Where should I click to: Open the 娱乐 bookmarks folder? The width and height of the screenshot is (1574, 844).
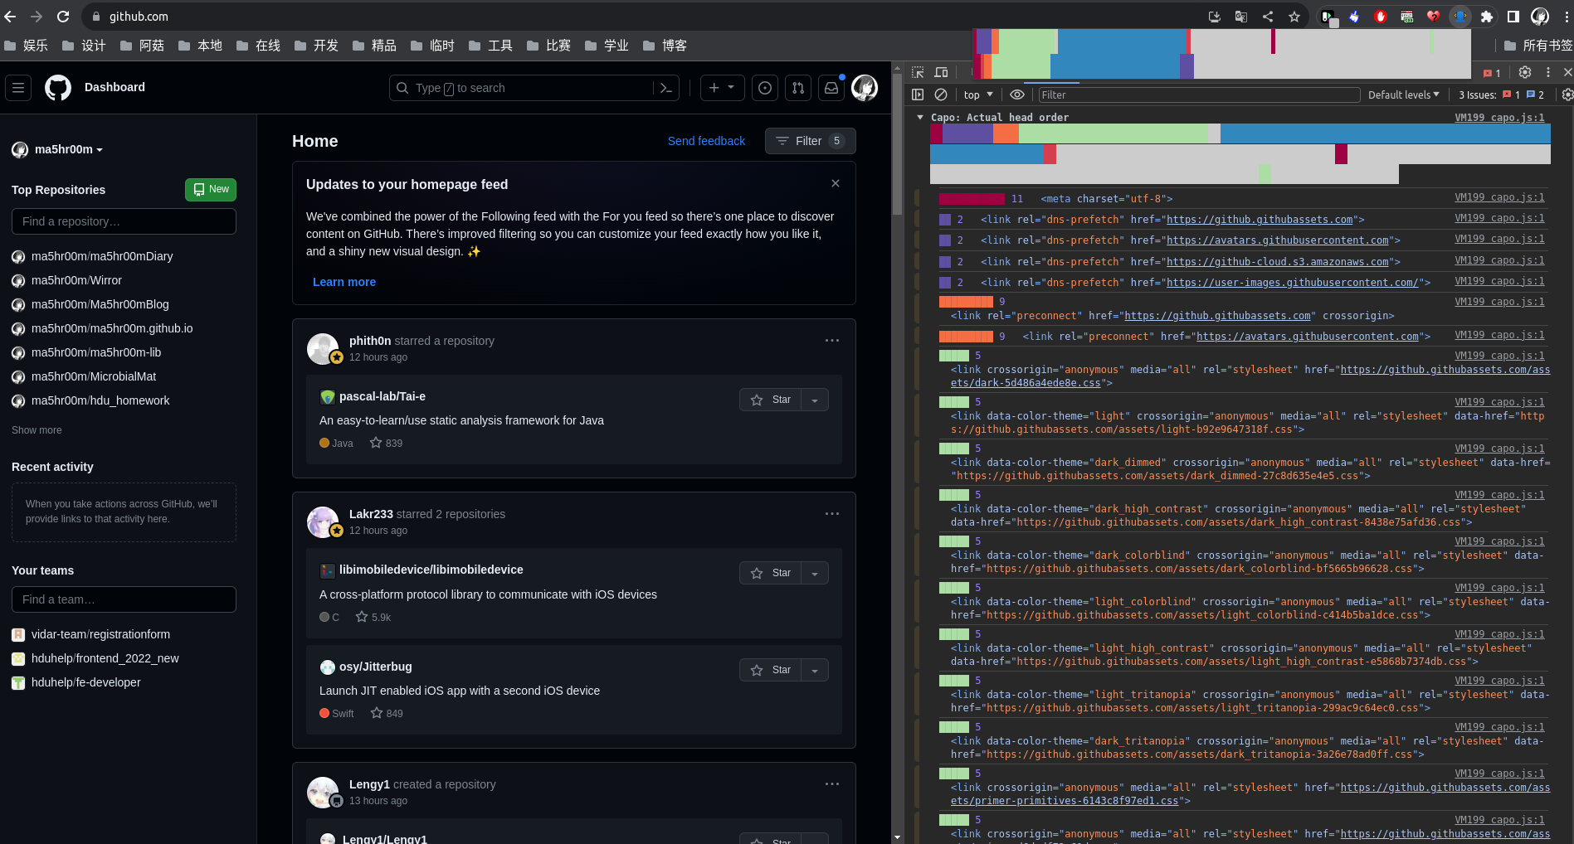coord(27,46)
